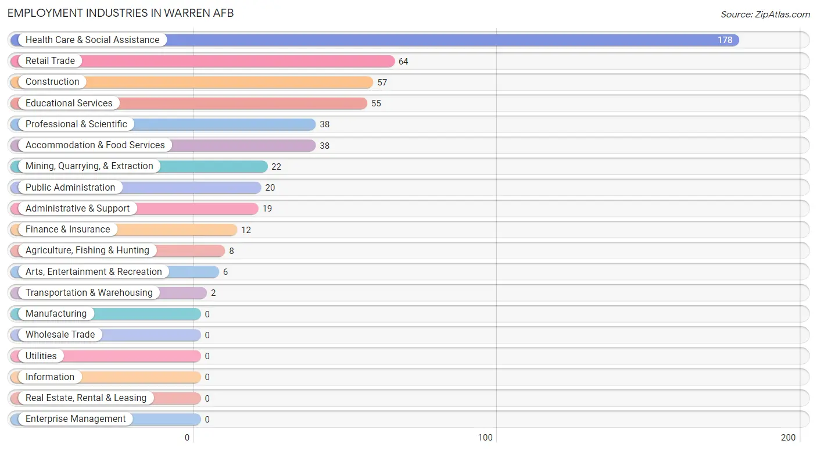Image resolution: width=817 pixels, height=451 pixels.
Task: Select Real Estate, Rental & Leasing bar
Action: (105, 398)
